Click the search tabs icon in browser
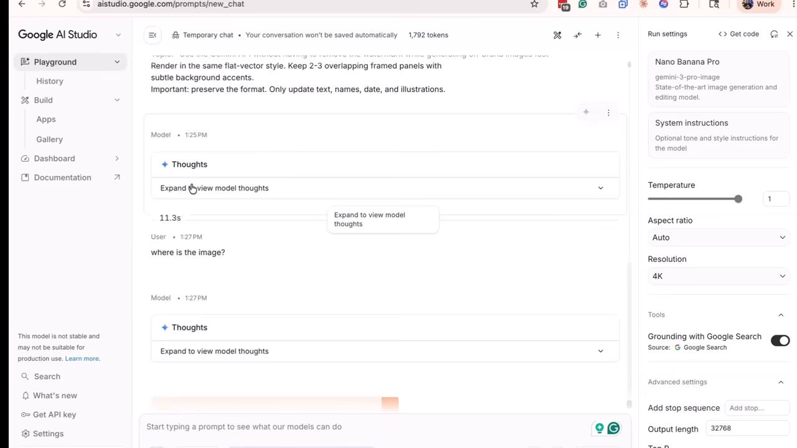The height and width of the screenshot is (448, 797). pos(714,4)
